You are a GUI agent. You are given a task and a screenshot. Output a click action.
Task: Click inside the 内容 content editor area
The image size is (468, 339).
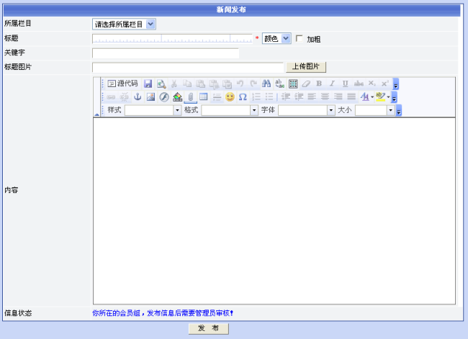pos(274,209)
